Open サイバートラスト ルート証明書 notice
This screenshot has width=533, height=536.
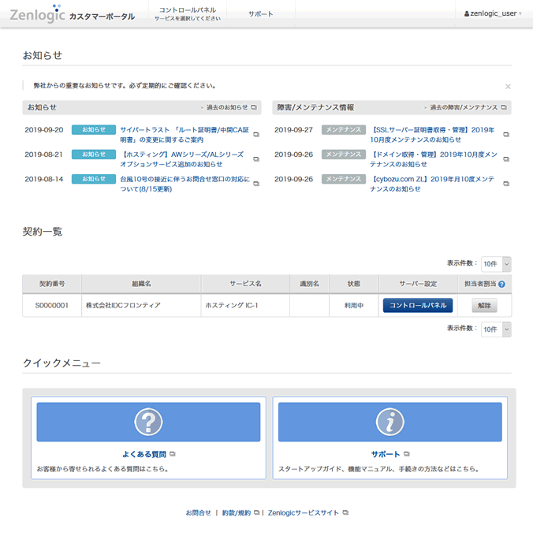coord(184,135)
